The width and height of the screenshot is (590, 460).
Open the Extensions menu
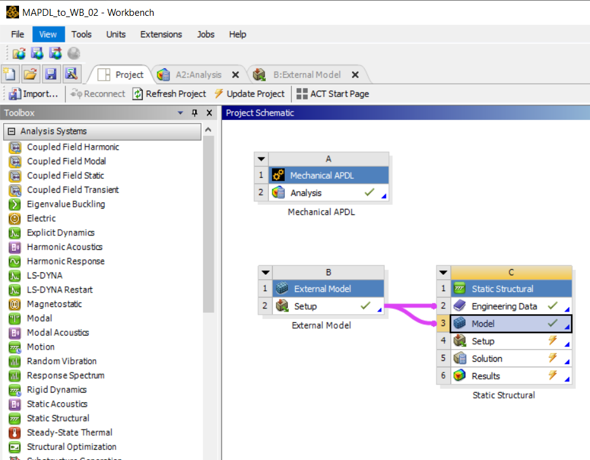(161, 34)
